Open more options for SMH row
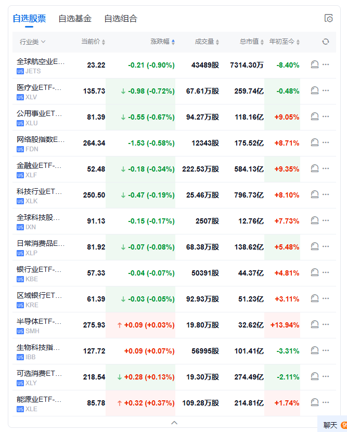This screenshot has width=347, height=432. pos(326,324)
